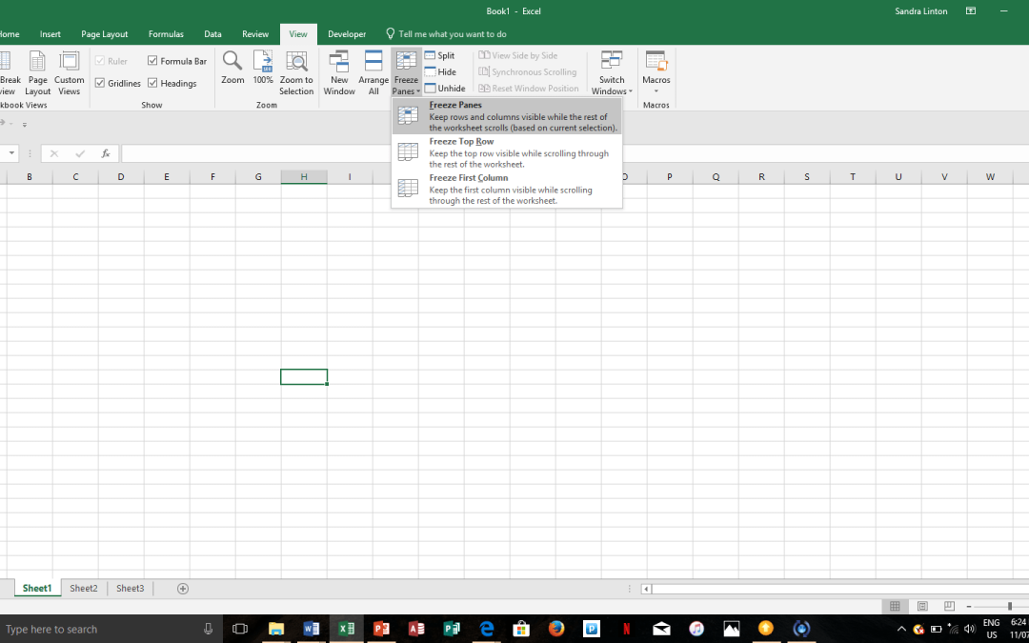Add a new sheet with plus button
Screen dimensions: 1029x643
pos(183,589)
